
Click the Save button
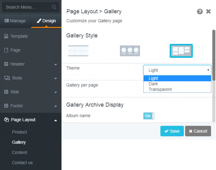click(x=172, y=131)
